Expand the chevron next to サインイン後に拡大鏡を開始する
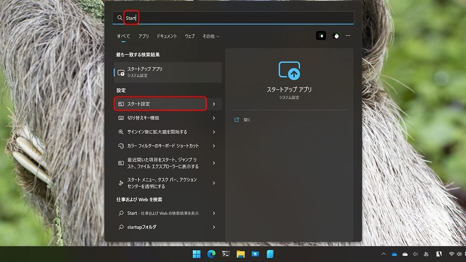 (x=214, y=132)
